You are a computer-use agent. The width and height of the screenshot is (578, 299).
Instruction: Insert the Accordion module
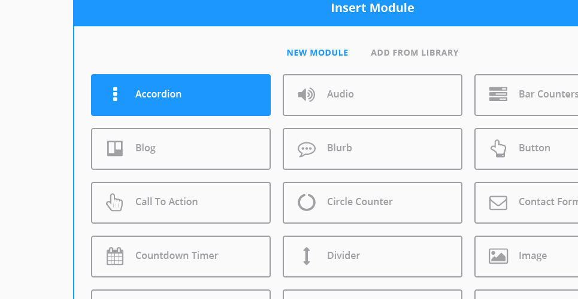[181, 95]
